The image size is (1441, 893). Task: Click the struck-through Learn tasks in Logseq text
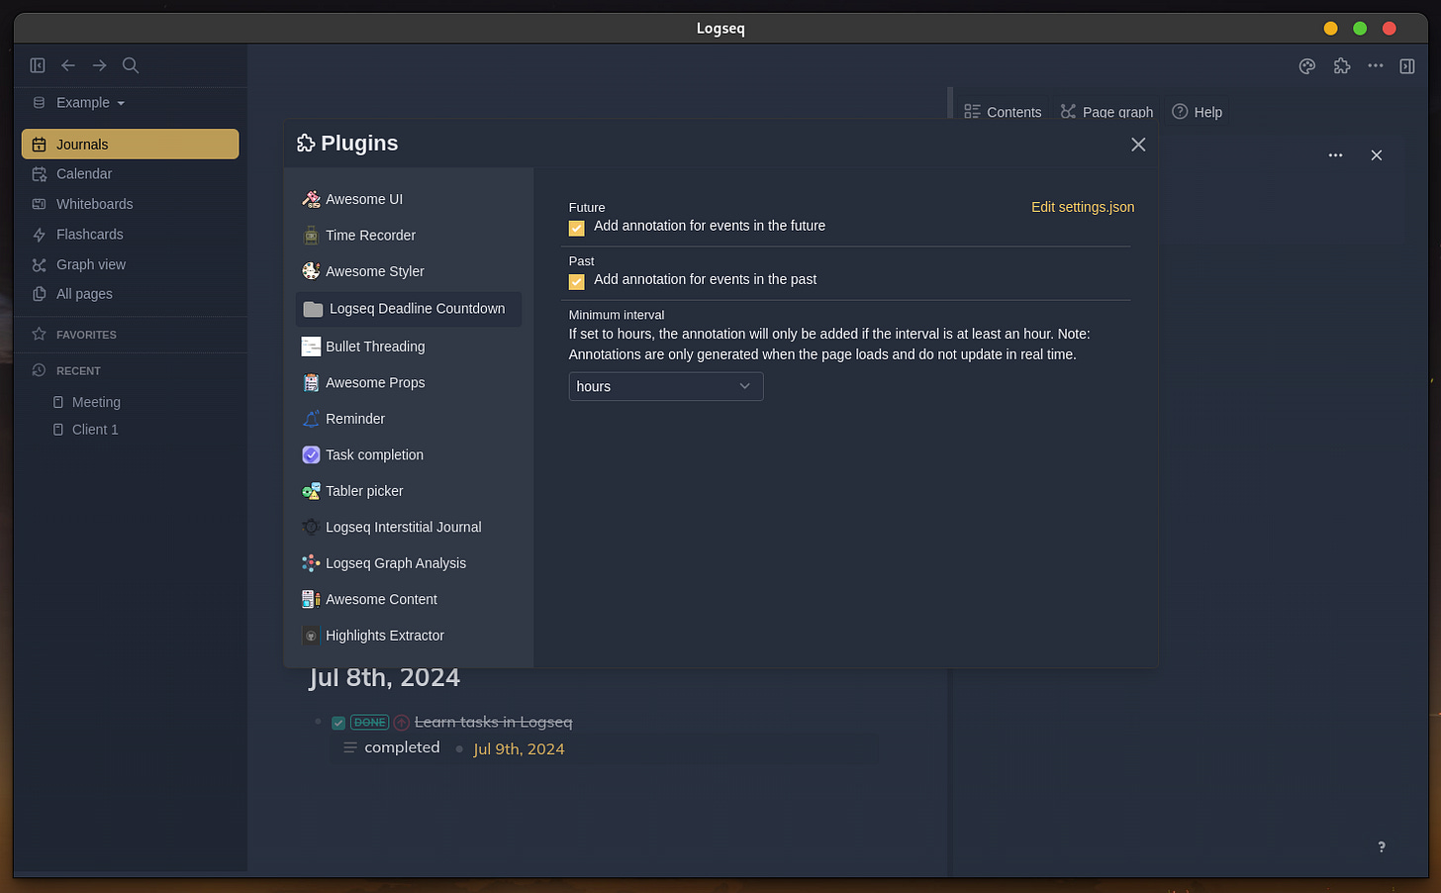493,723
